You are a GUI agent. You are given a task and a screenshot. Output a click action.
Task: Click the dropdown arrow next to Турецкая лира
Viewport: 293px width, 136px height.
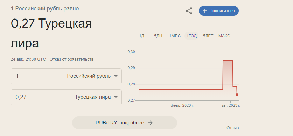tap(116, 97)
